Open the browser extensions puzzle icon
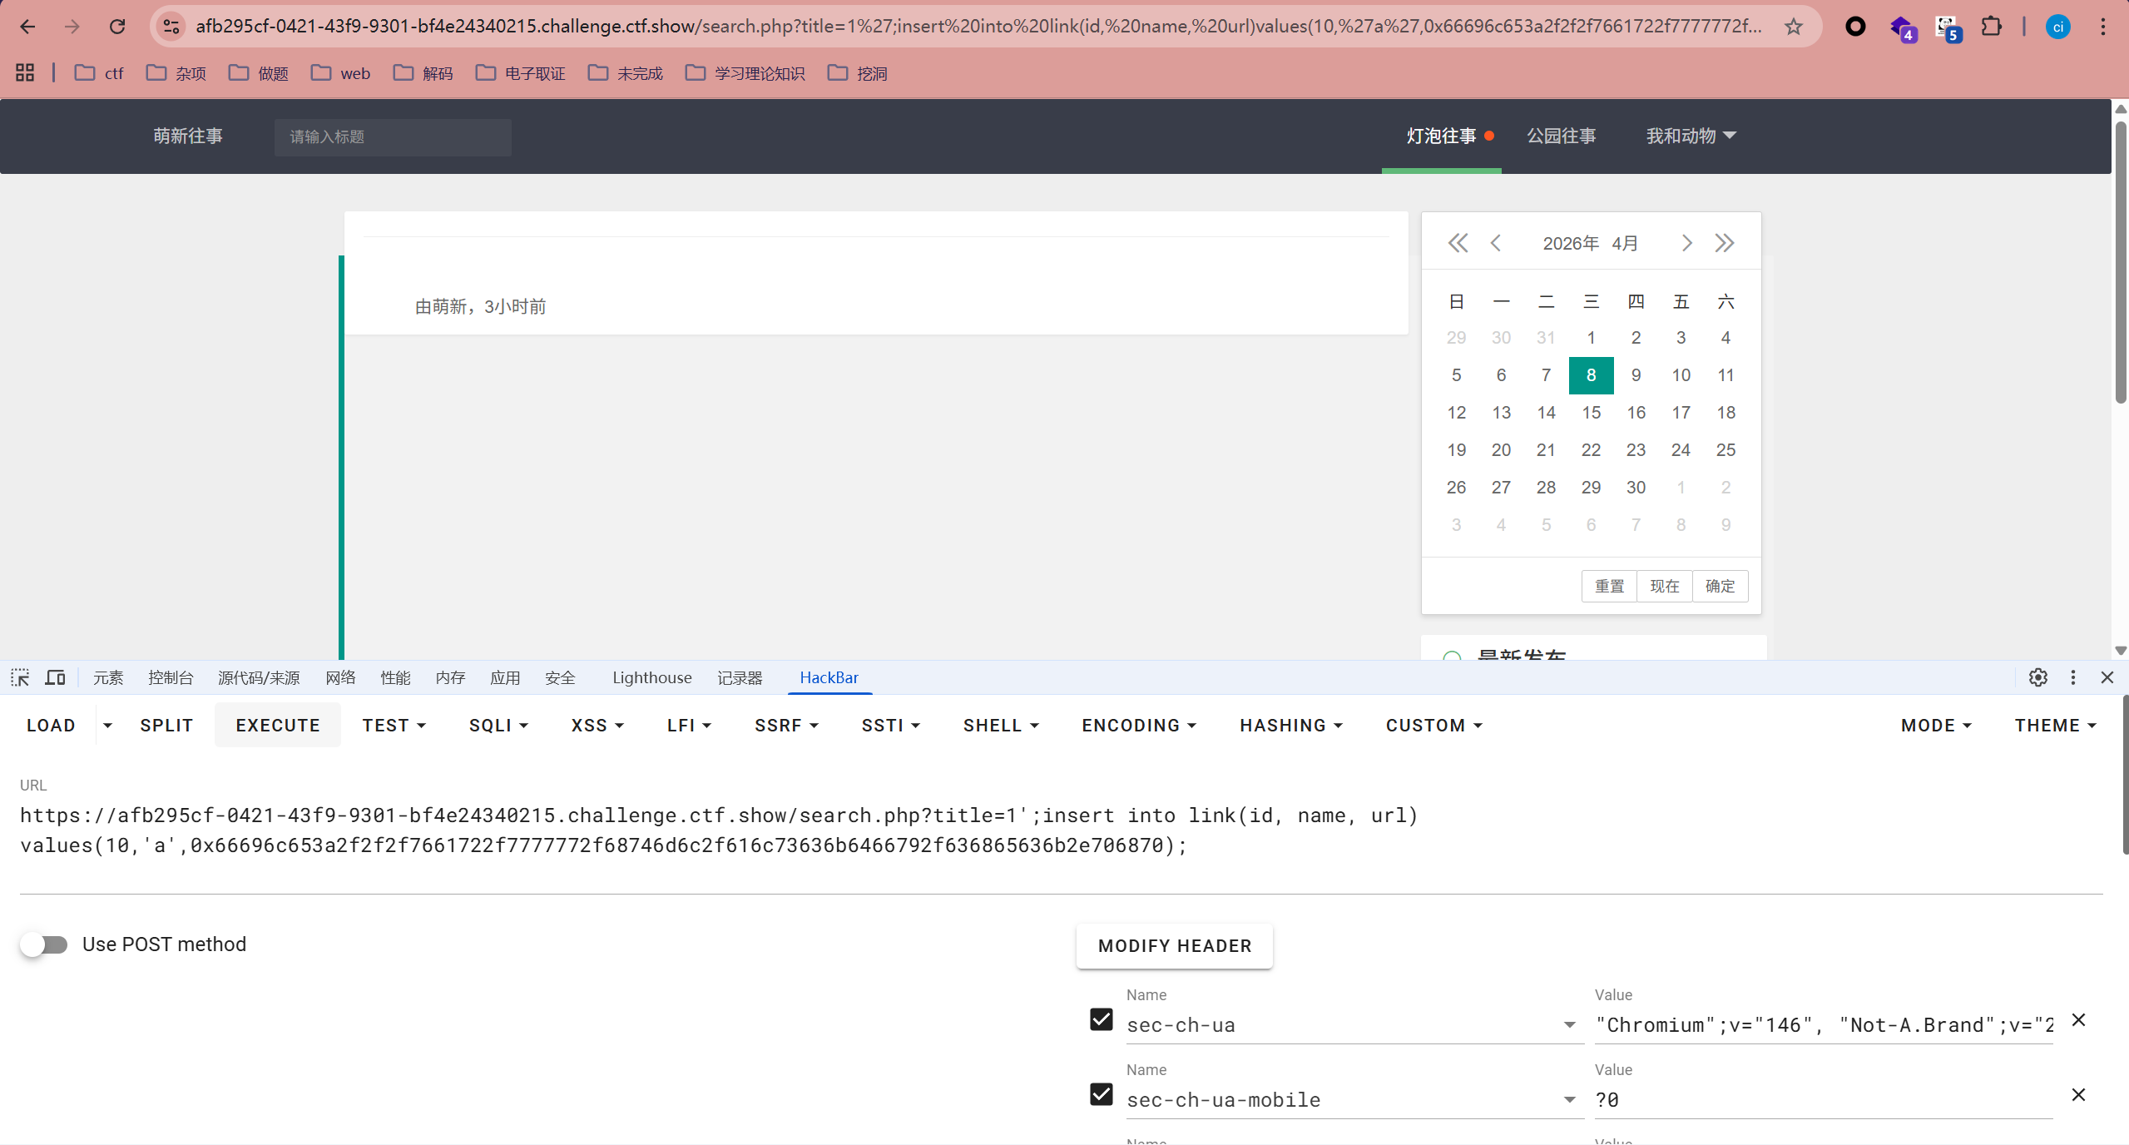Image resolution: width=2129 pixels, height=1145 pixels. coord(1991,27)
